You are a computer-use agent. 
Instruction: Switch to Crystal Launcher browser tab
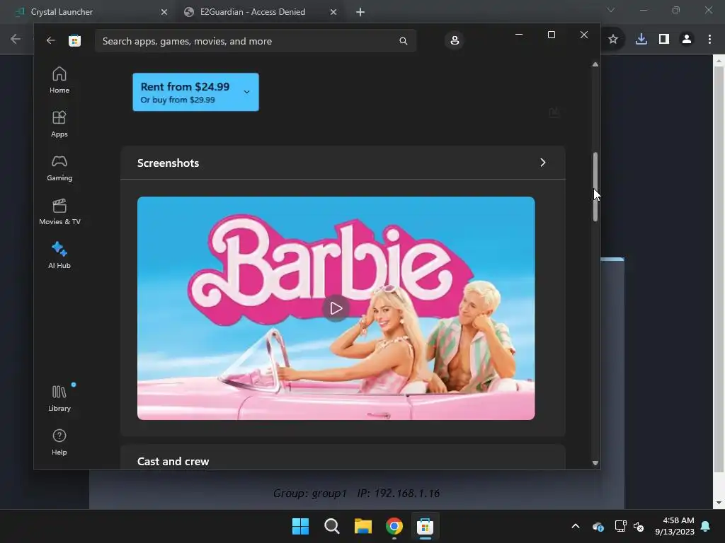click(88, 12)
